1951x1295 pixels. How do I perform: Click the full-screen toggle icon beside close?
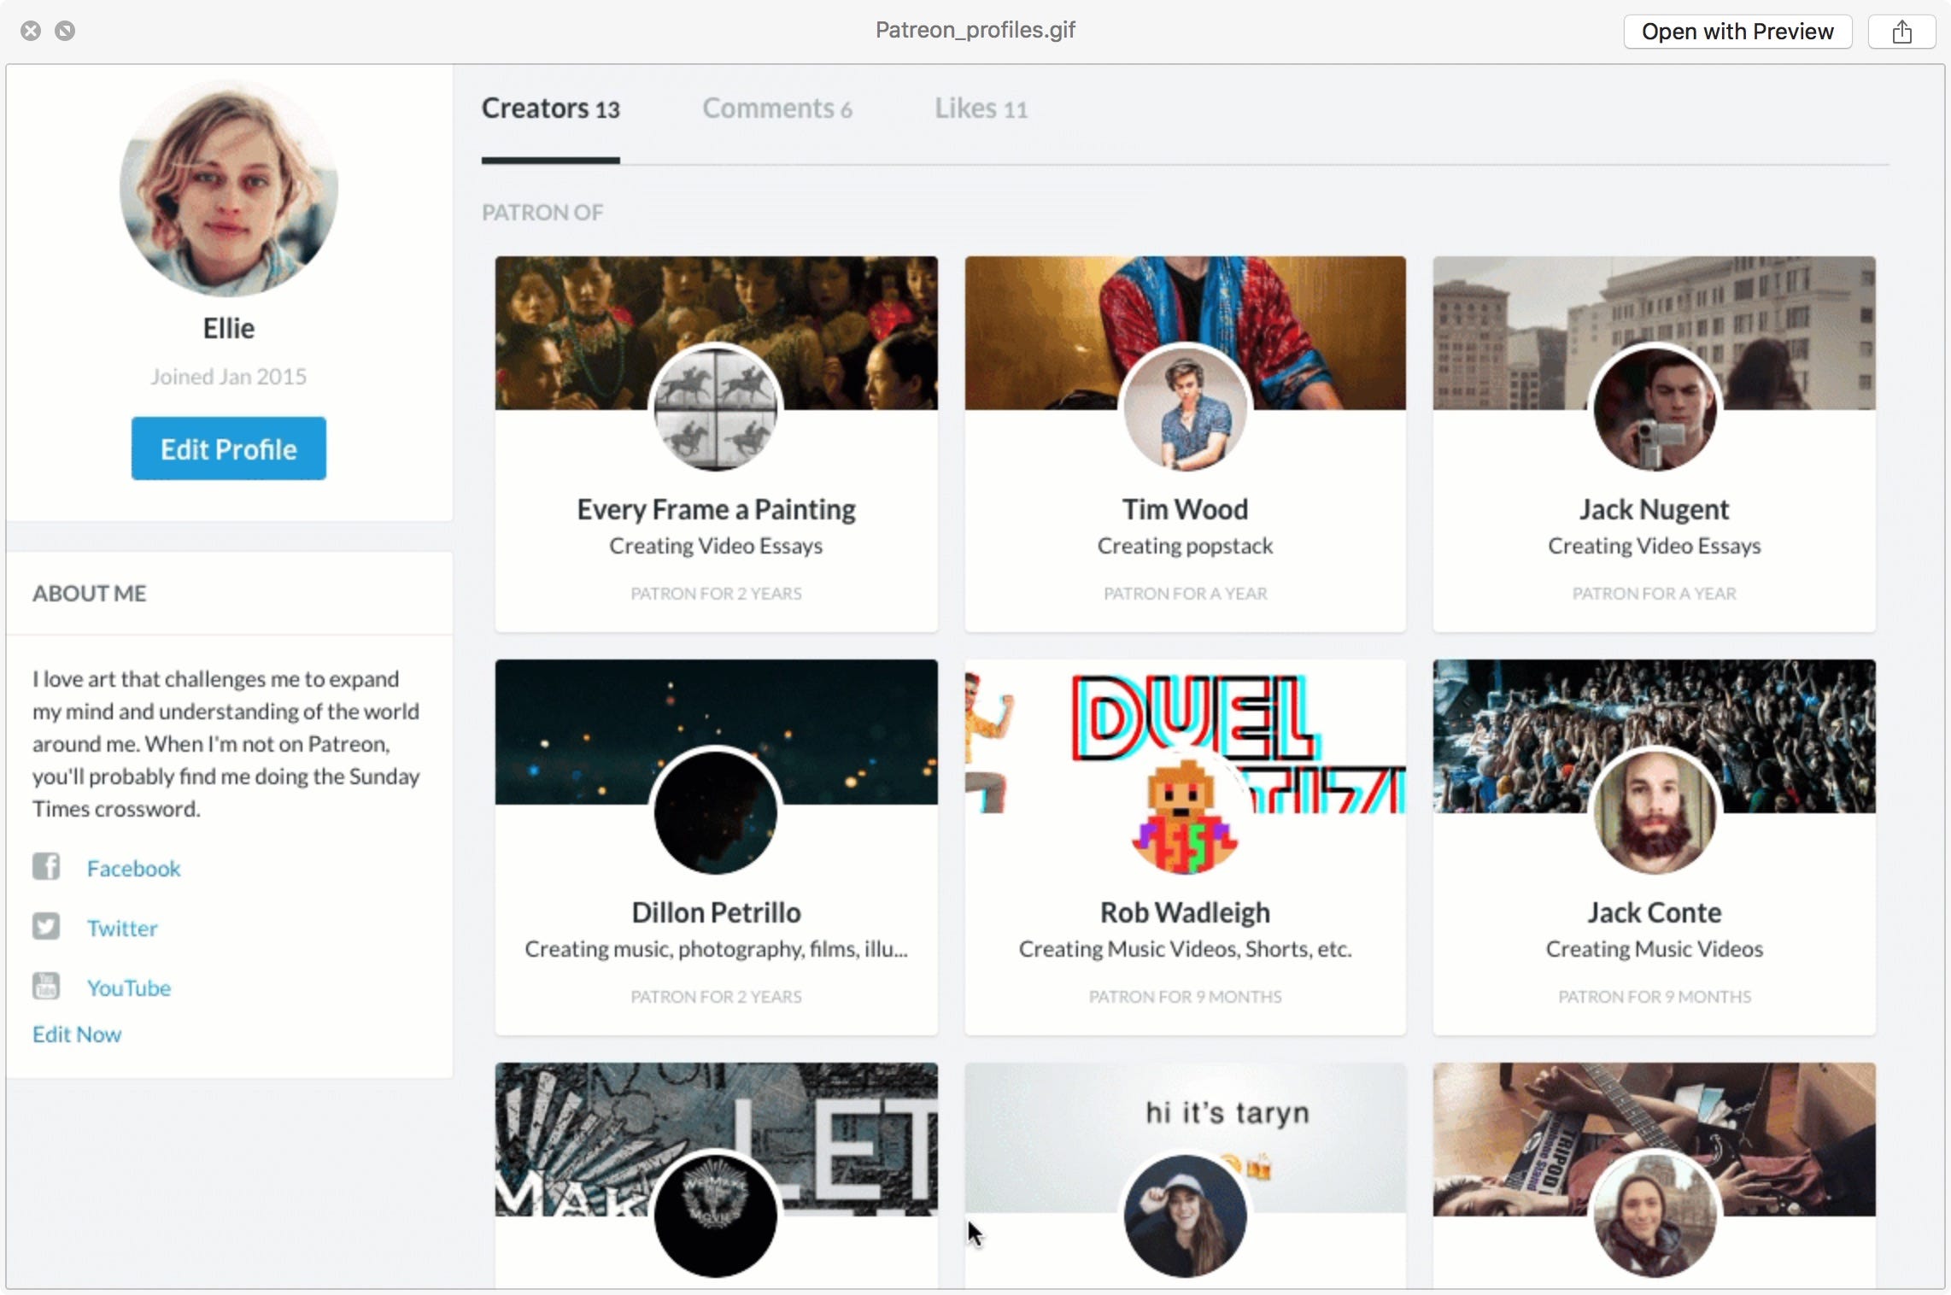65,31
